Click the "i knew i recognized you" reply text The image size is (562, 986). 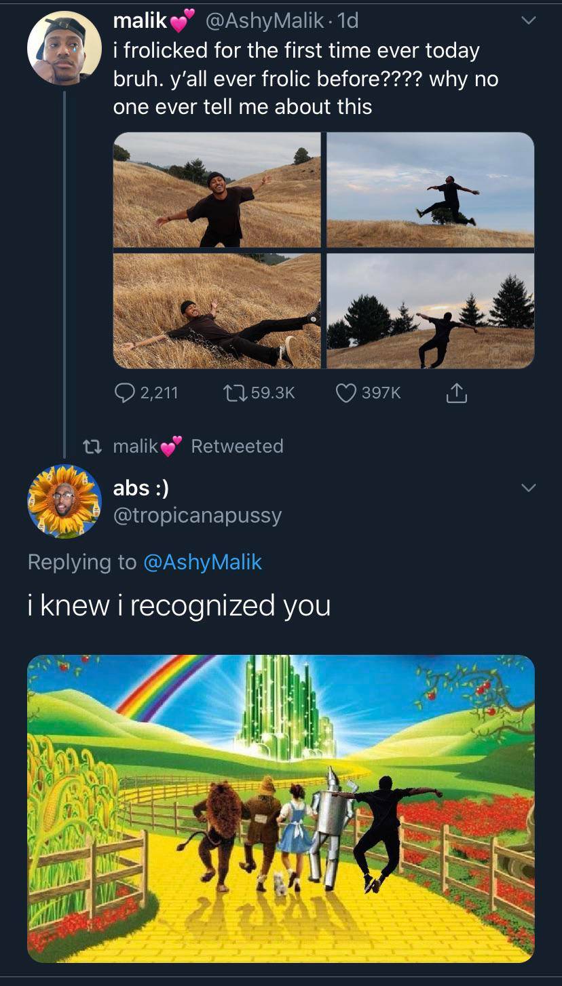179,605
